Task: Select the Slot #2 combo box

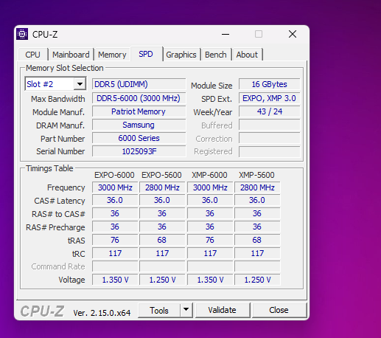Action: point(55,84)
